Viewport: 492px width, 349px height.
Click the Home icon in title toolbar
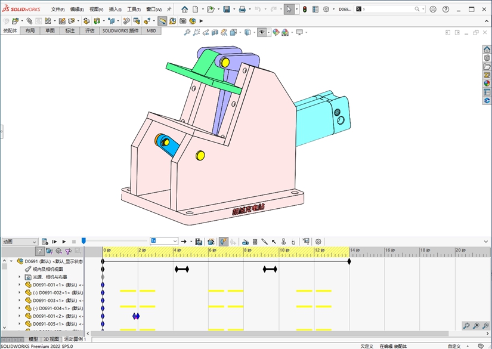click(185, 10)
